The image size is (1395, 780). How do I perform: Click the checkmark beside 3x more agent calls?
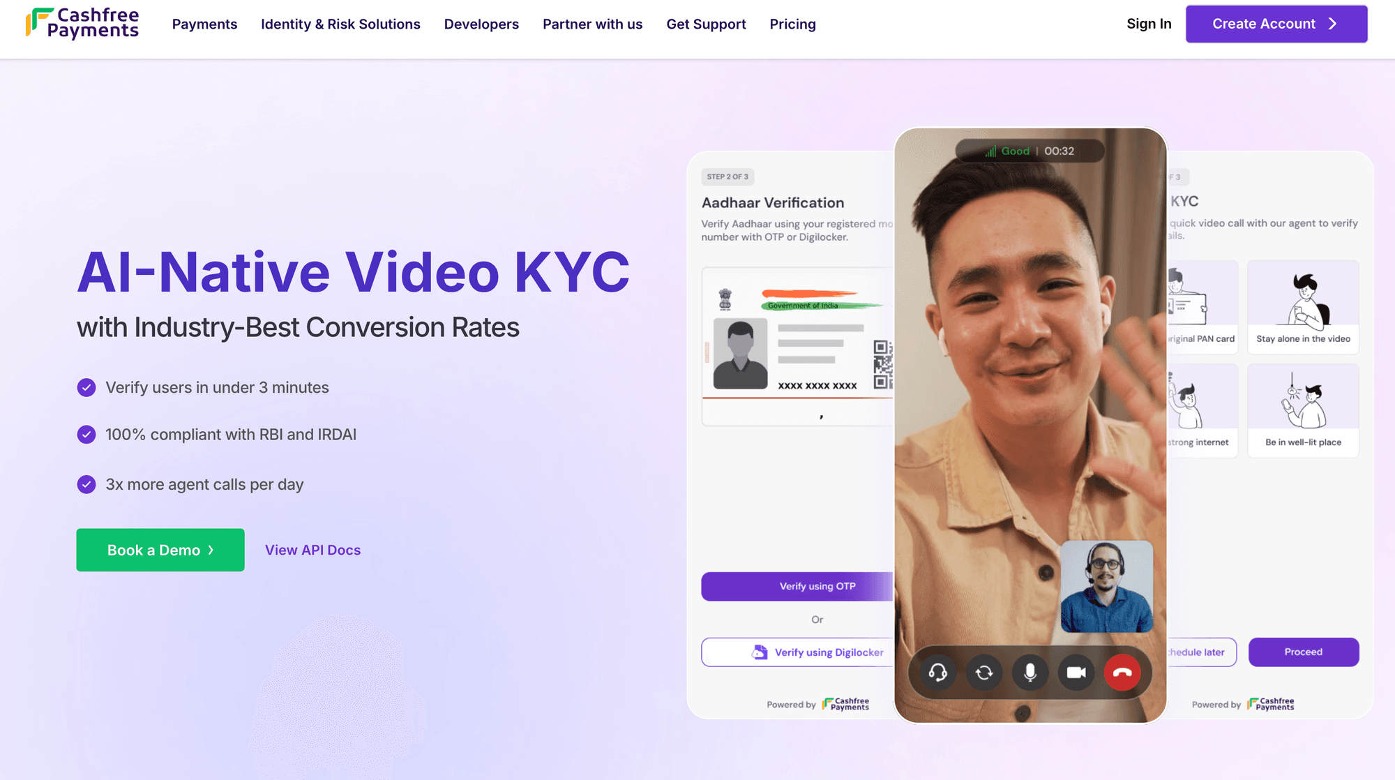tap(86, 484)
